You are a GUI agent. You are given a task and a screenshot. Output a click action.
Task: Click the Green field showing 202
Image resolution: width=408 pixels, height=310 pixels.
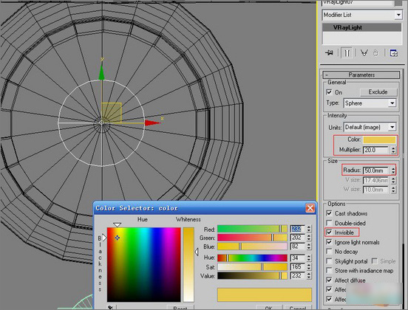click(x=297, y=238)
